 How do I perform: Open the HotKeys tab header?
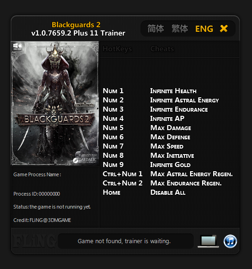tap(117, 49)
